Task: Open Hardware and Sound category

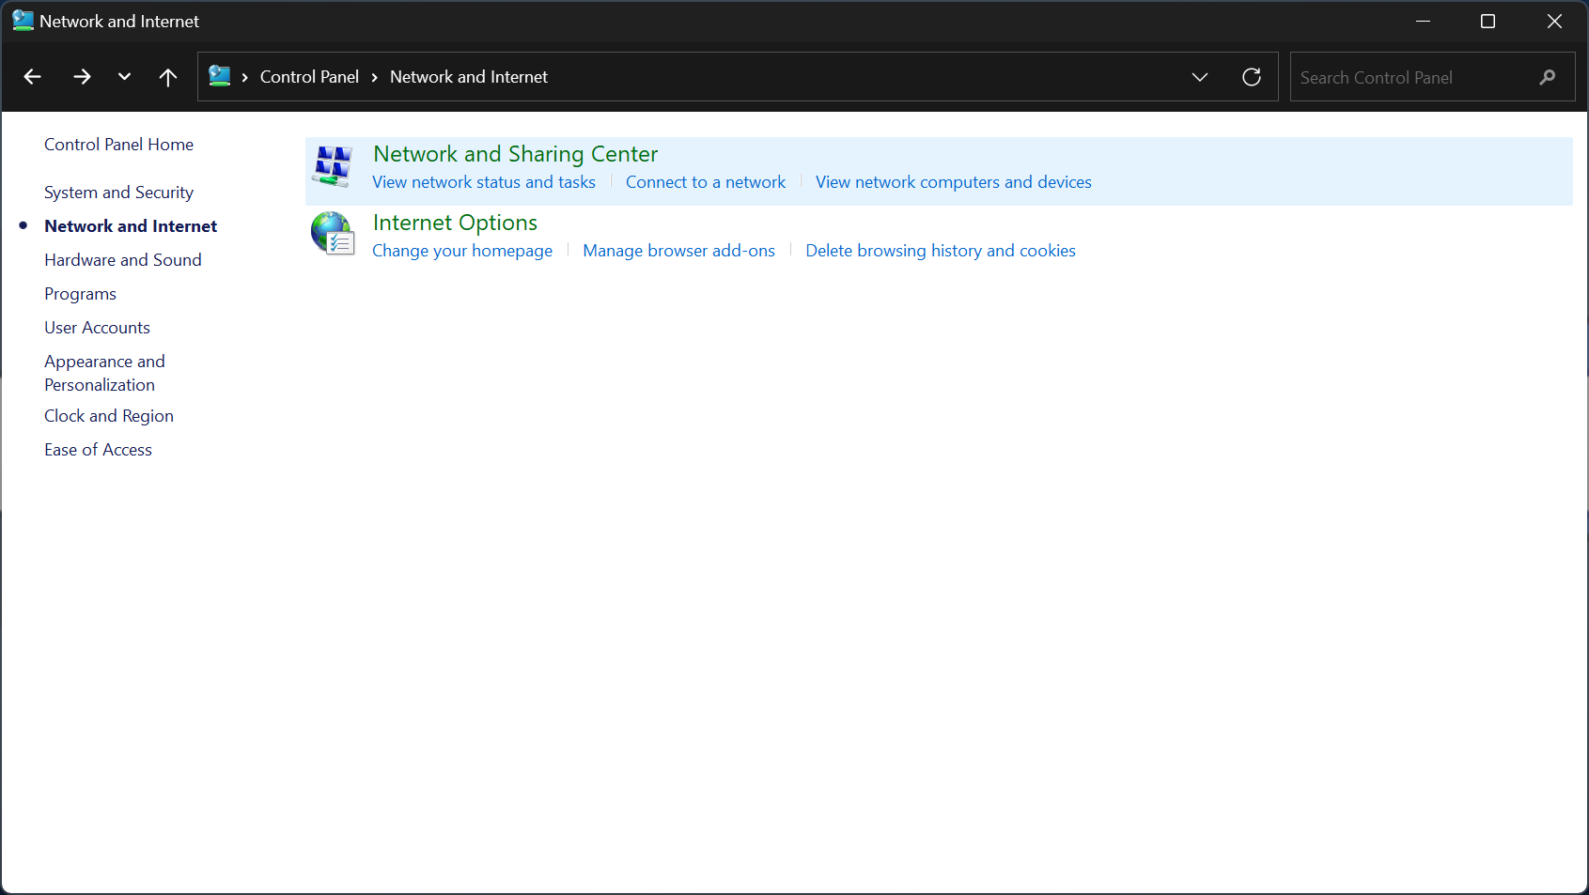Action: [x=123, y=260]
